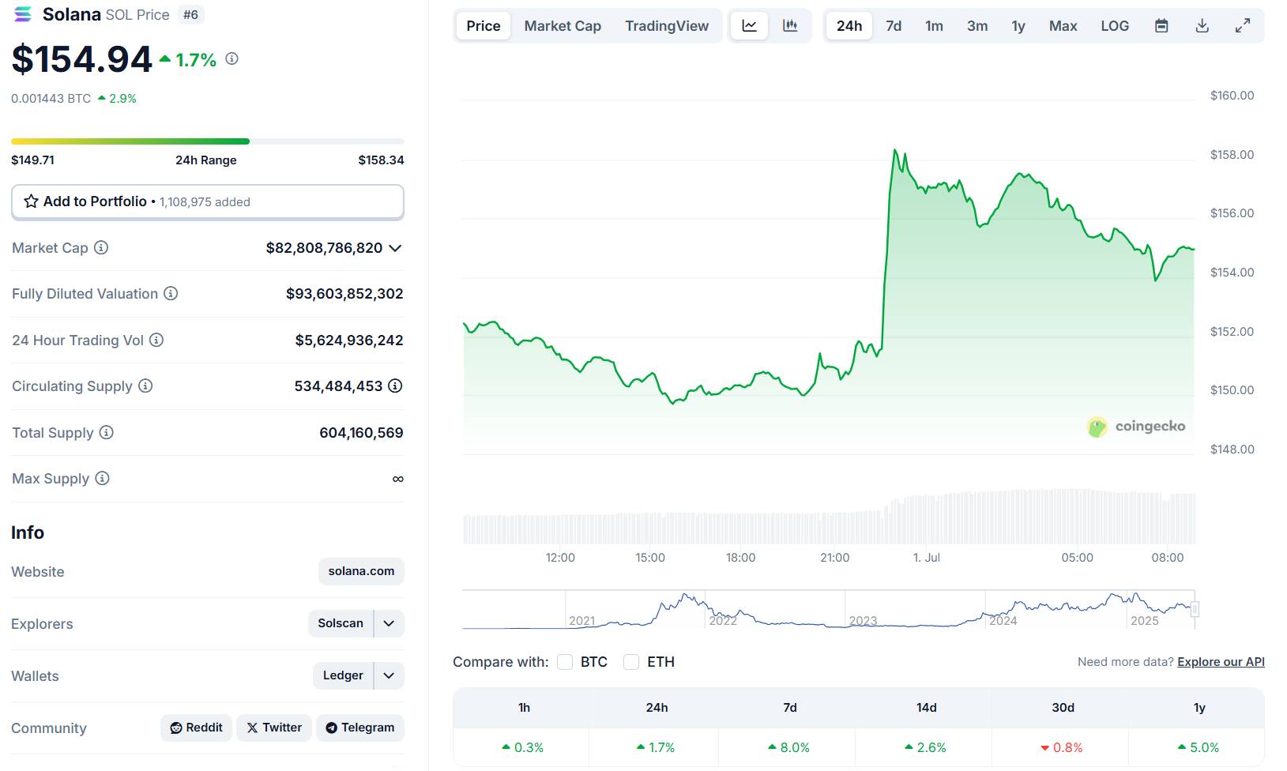Screen dimensions: 1287x771
Task: Click the 1h 0.3% change cell
Action: pos(522,747)
